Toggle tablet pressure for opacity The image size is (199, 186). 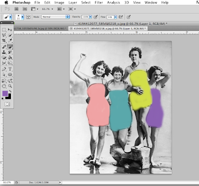96,17
